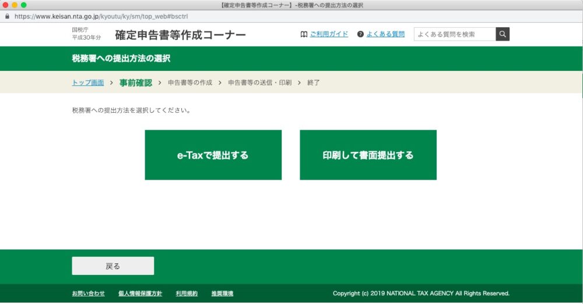Click the copyright notice in the footer
Viewport: 583px width, 304px height.
tap(421, 294)
